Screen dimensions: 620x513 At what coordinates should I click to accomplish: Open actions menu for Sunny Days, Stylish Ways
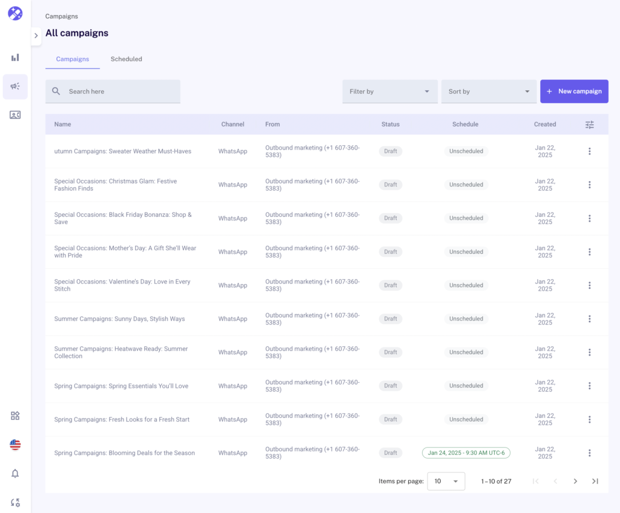pyautogui.click(x=589, y=319)
